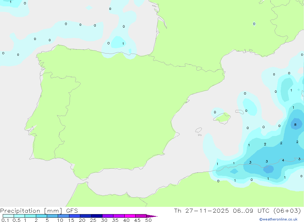Click the '8' precipitation value on the map
The image size is (304, 222).
click(x=295, y=124)
